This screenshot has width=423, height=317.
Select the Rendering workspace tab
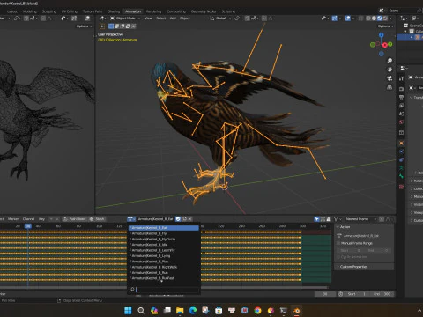coord(154,11)
